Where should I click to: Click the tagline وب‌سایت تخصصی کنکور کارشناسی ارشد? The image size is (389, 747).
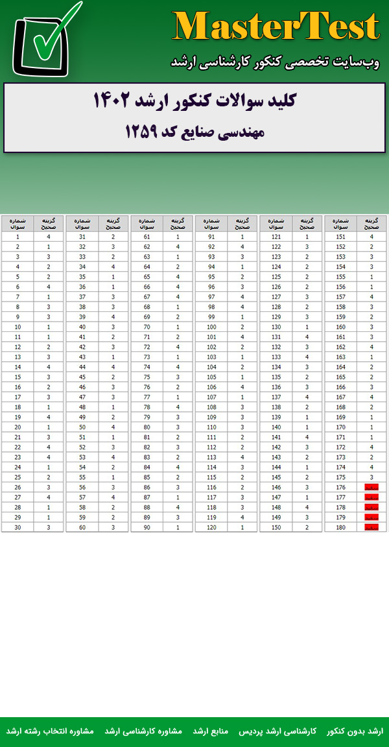(x=275, y=62)
